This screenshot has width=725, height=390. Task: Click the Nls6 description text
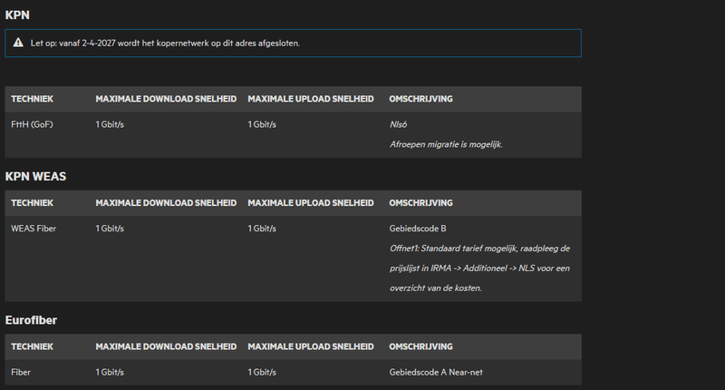point(400,124)
